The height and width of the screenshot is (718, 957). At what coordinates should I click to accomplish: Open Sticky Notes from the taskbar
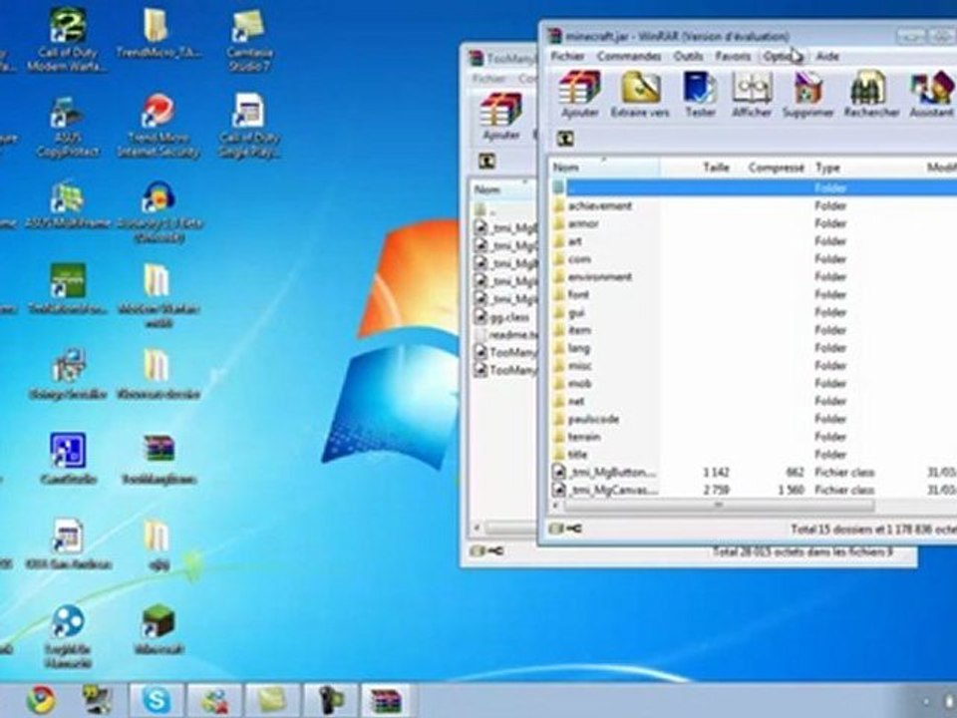[272, 700]
